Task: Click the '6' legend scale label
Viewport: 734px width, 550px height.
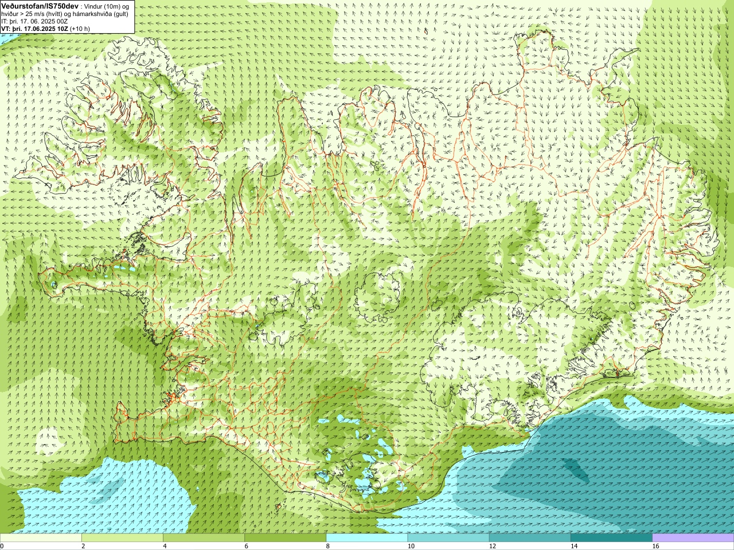Action: click(x=247, y=546)
